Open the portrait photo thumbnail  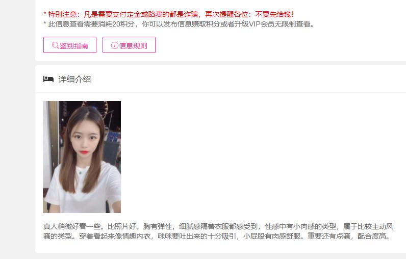(82, 157)
